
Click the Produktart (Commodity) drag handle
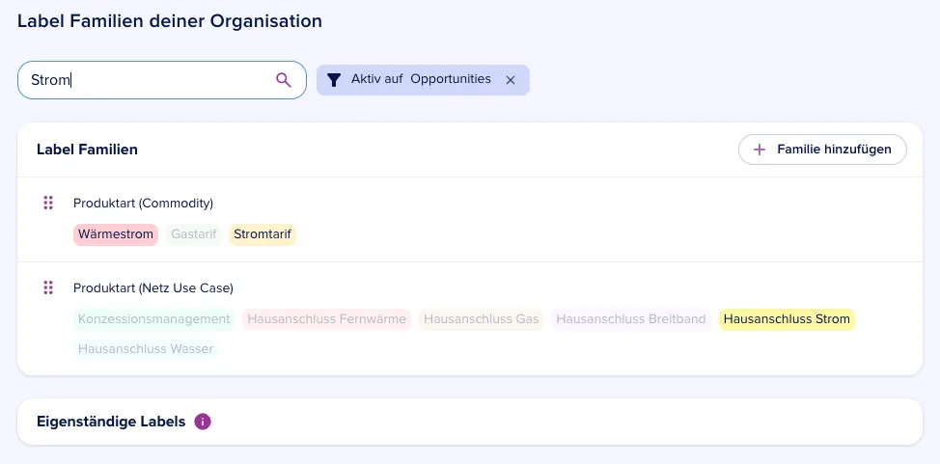48,203
